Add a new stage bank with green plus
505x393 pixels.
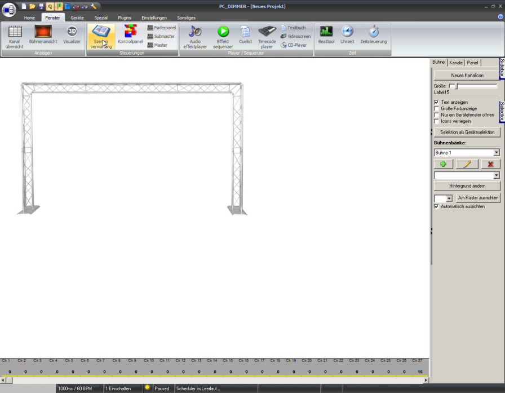(444, 164)
